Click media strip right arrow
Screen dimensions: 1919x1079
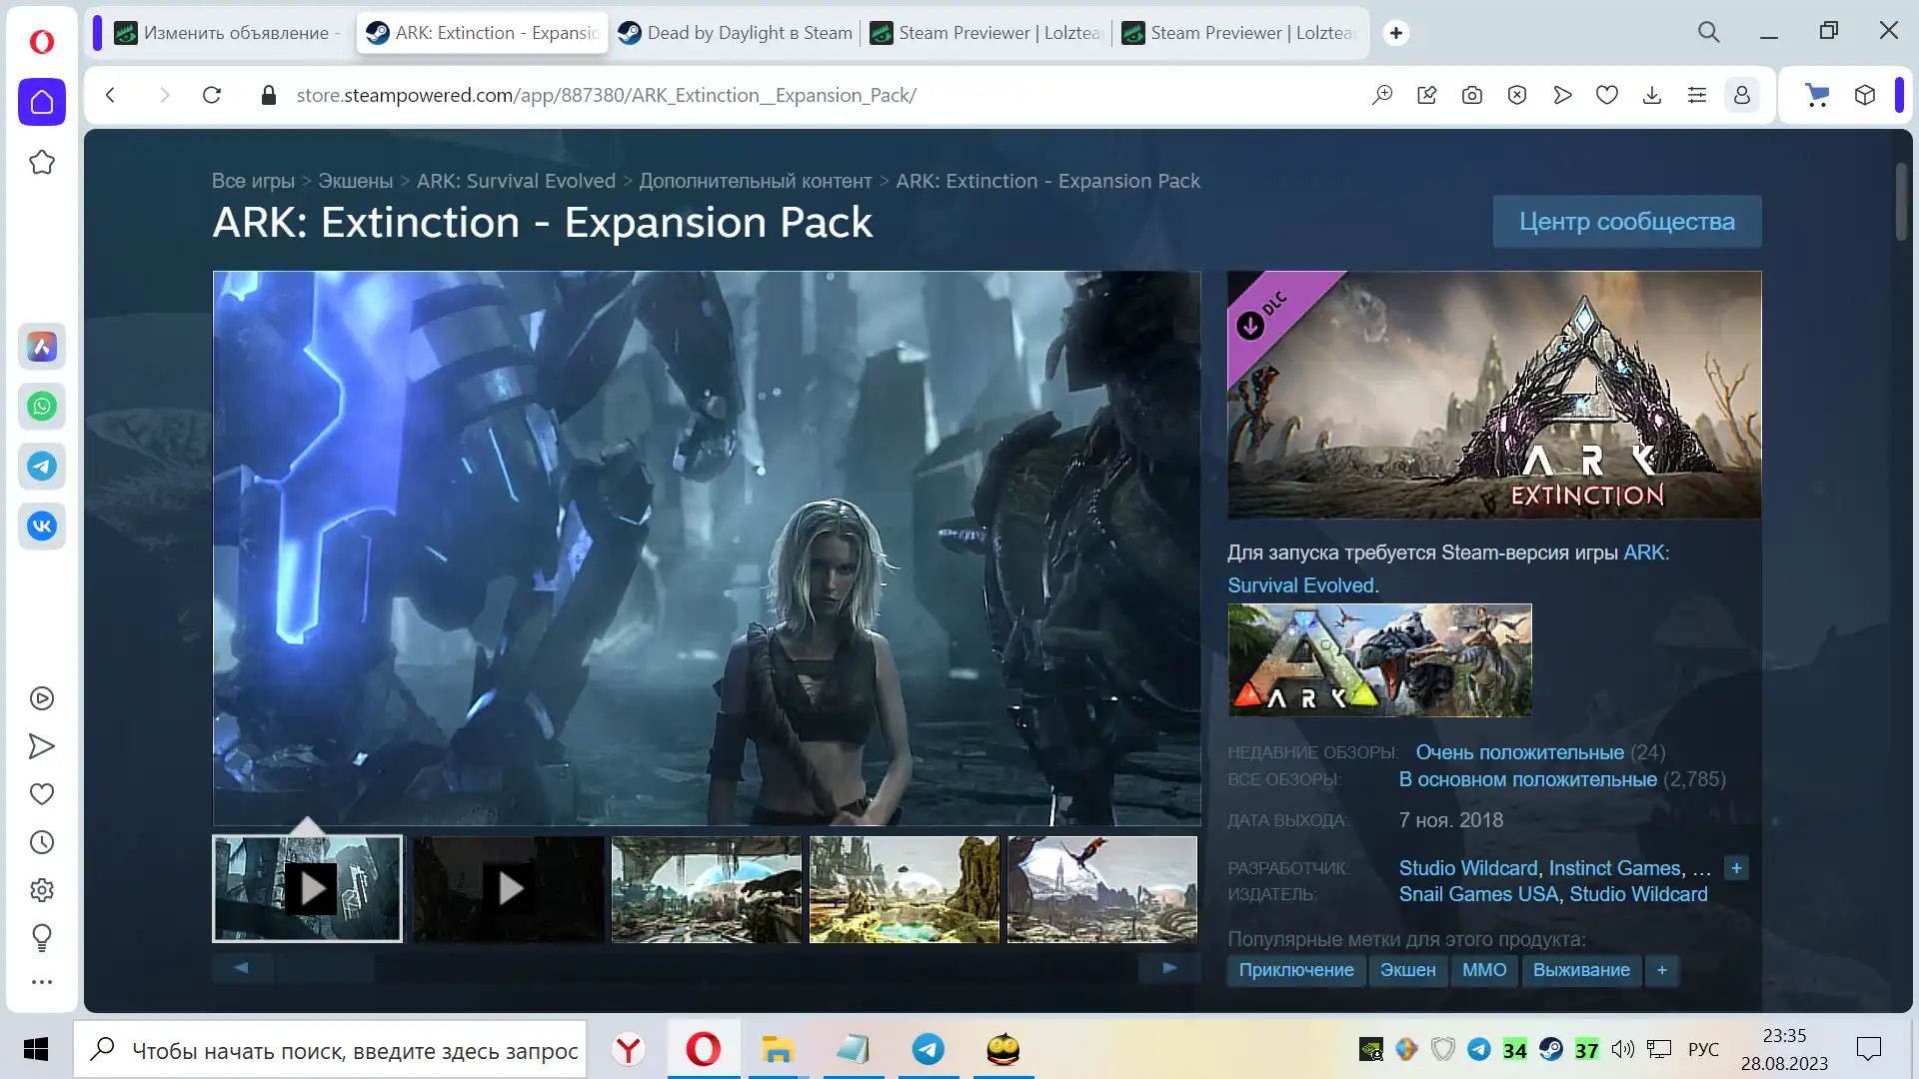(1169, 967)
